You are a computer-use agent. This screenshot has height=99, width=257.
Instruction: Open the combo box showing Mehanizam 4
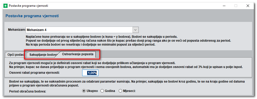coord(82,30)
